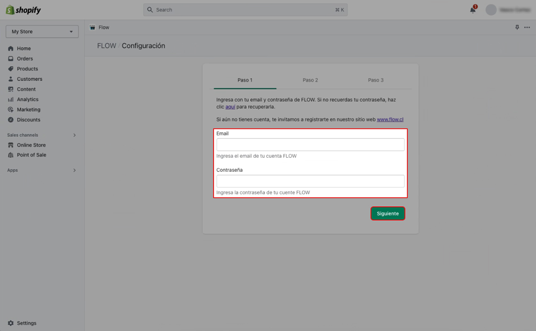Open Analytics in sidebar

(x=28, y=100)
